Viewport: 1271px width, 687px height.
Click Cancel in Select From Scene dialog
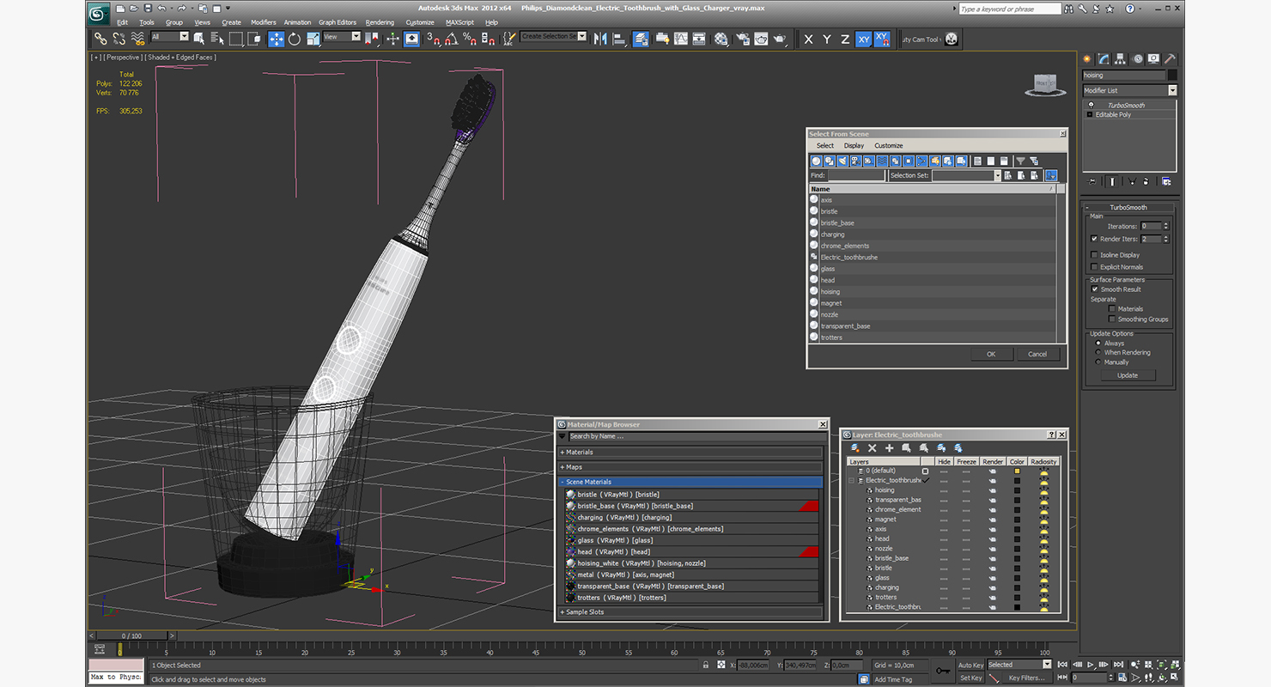(1037, 354)
